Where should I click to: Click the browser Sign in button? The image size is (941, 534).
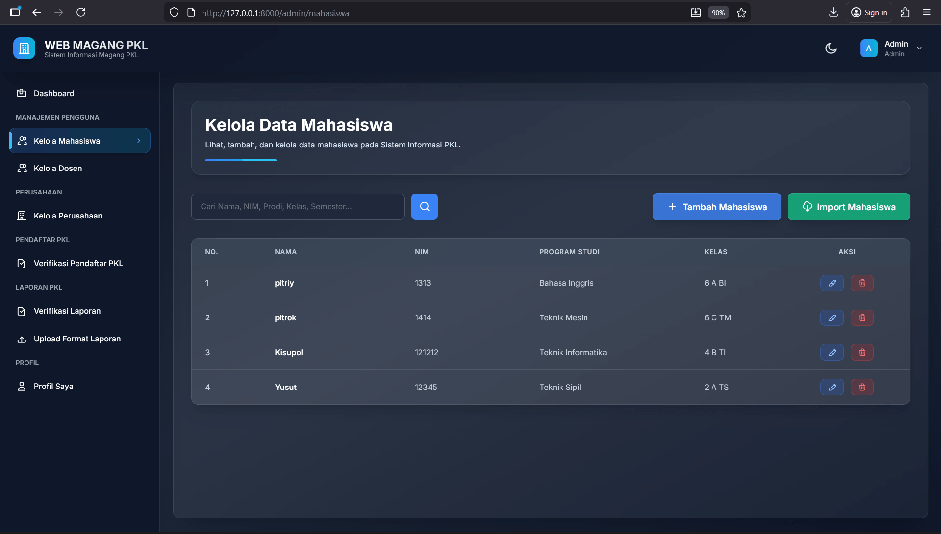click(869, 13)
